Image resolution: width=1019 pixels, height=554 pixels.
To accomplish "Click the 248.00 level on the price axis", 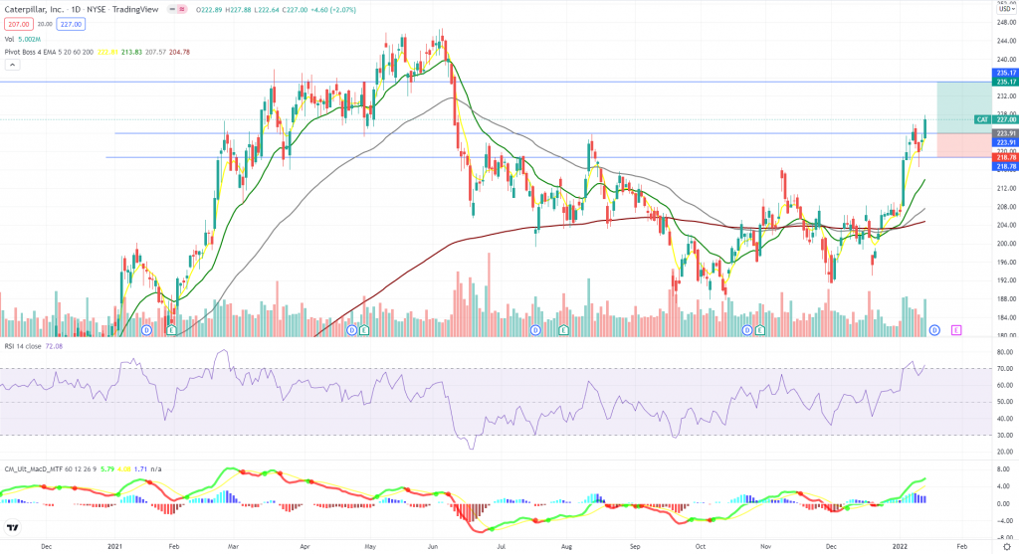I will (x=1006, y=22).
